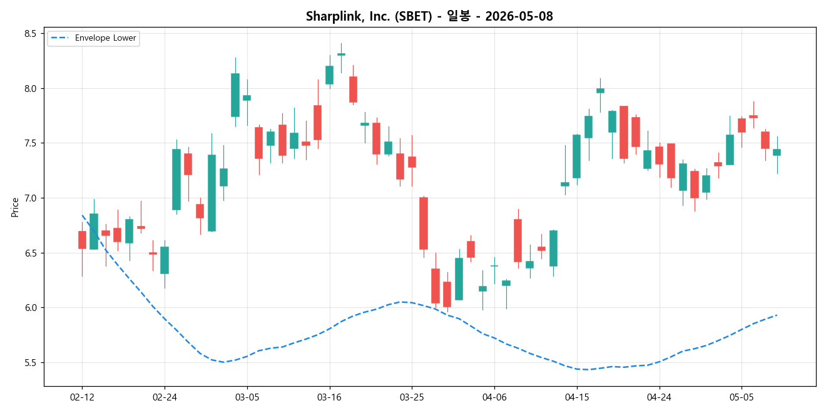Click the highest candle near 8.3 after 03-16
Image resolution: width=826 pixels, height=413 pixels.
coord(341,54)
